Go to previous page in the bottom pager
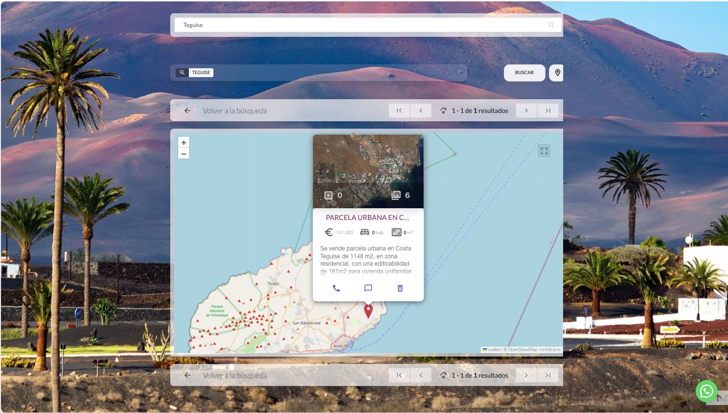728x413 pixels. [421, 375]
